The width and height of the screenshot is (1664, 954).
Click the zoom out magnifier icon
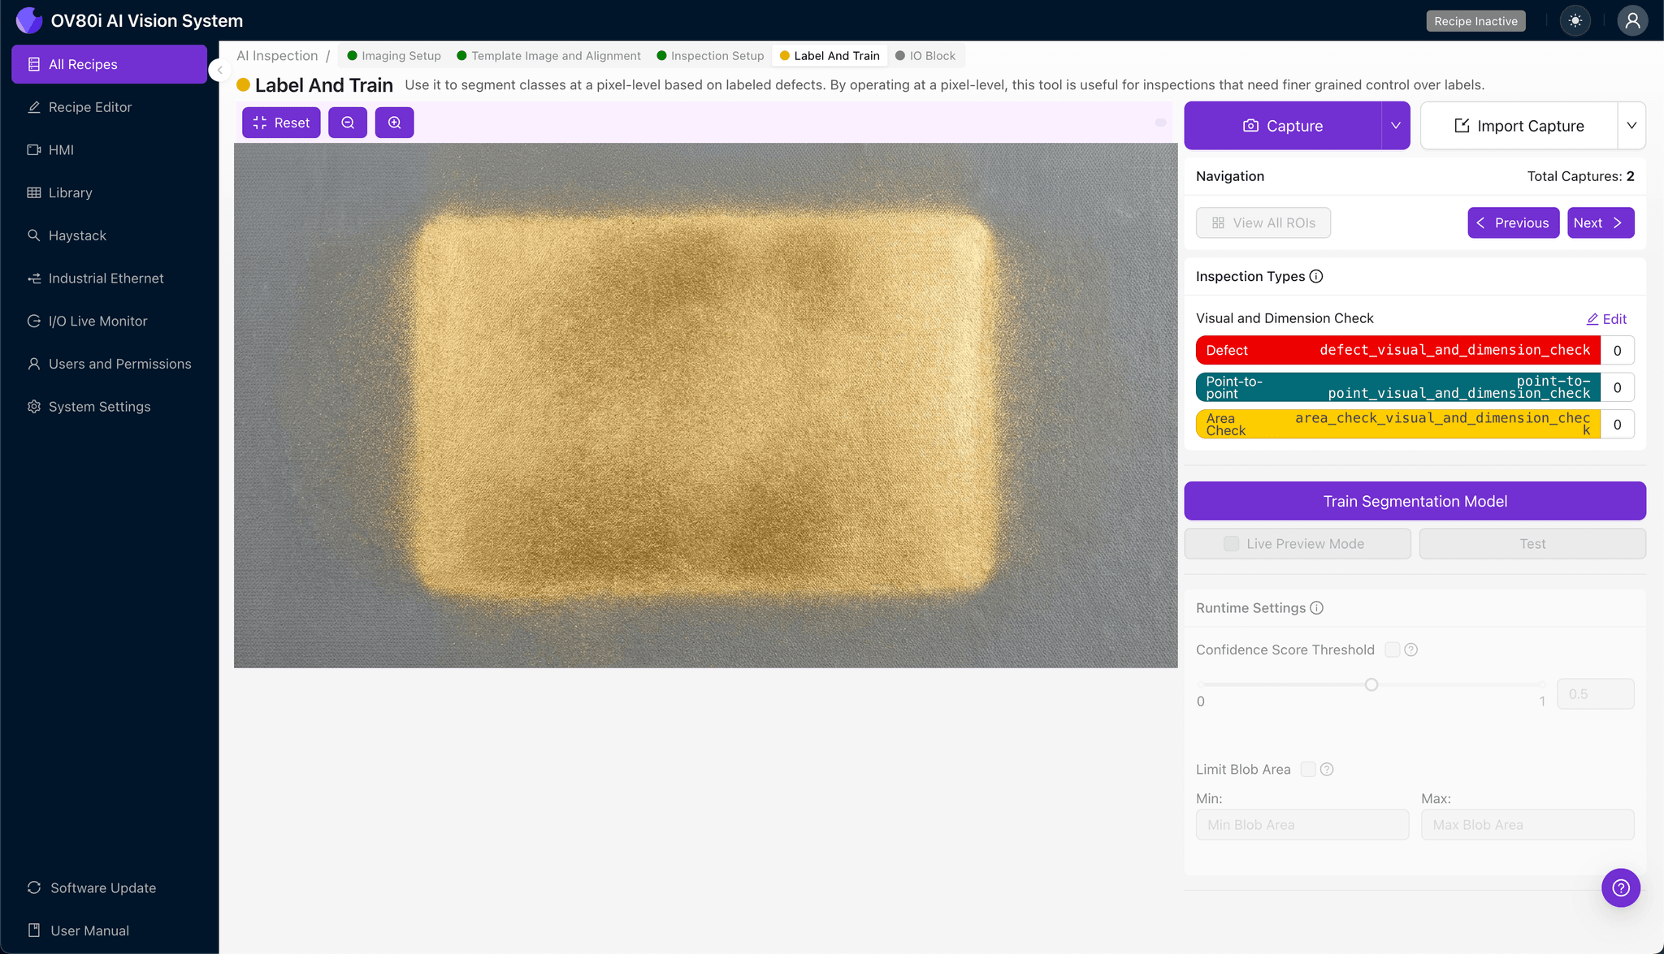[x=348, y=123]
